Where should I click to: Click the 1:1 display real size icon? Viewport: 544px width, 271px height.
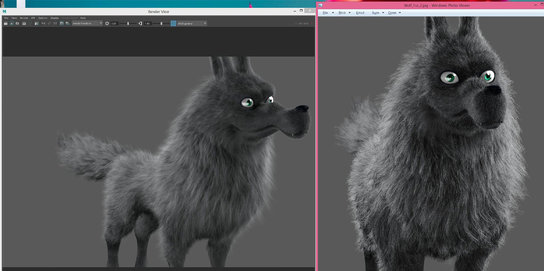[54, 23]
